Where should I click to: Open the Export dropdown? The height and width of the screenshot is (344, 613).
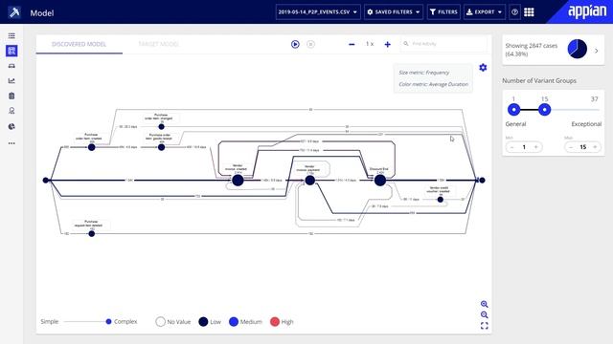(x=485, y=12)
